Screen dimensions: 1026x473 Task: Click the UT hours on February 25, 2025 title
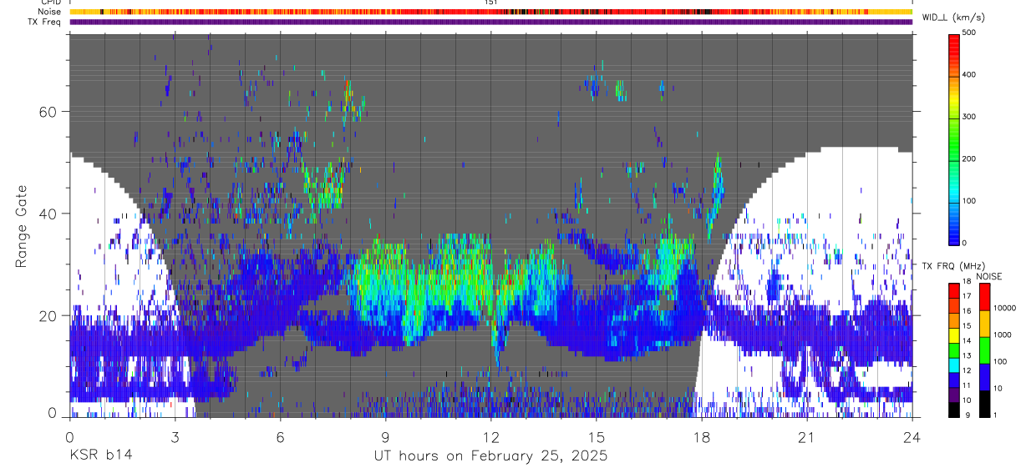click(x=490, y=456)
